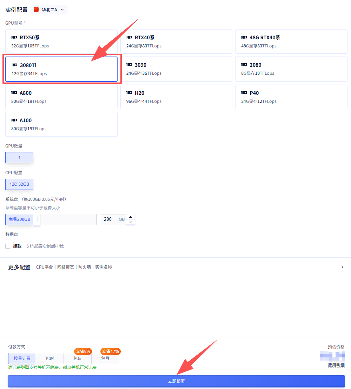Click the system disk slider handle
The width and height of the screenshot is (351, 389).
pos(37,219)
